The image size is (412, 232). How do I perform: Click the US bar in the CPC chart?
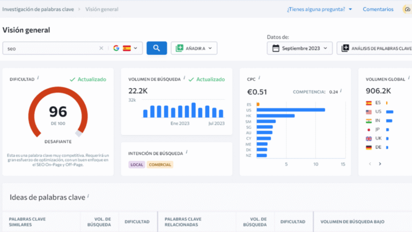coord(291,110)
